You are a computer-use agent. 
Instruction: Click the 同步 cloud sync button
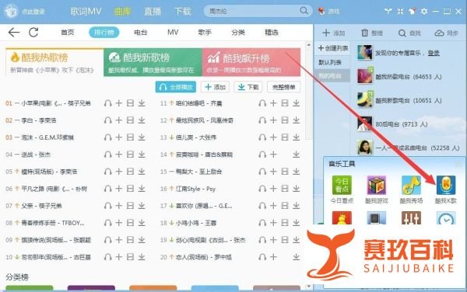click(446, 33)
